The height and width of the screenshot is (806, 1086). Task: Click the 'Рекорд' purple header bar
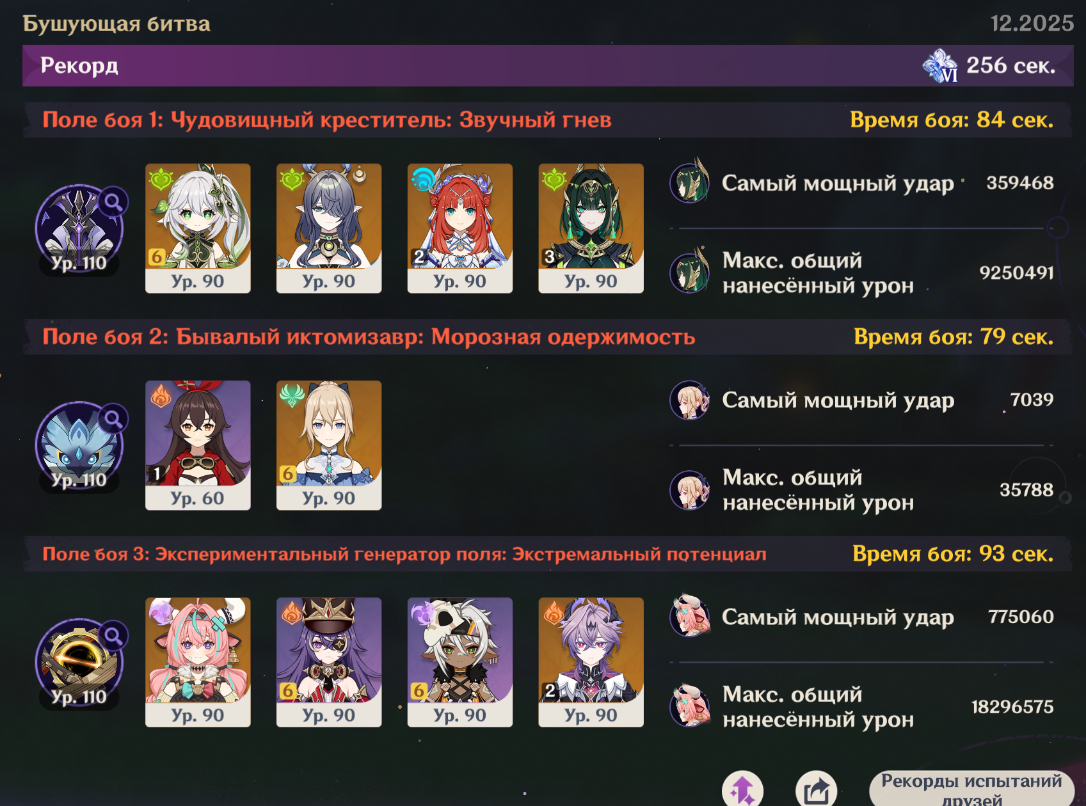coord(548,65)
